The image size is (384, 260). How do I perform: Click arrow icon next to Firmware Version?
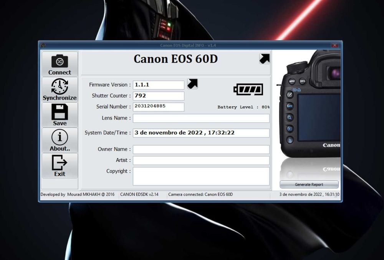(192, 84)
